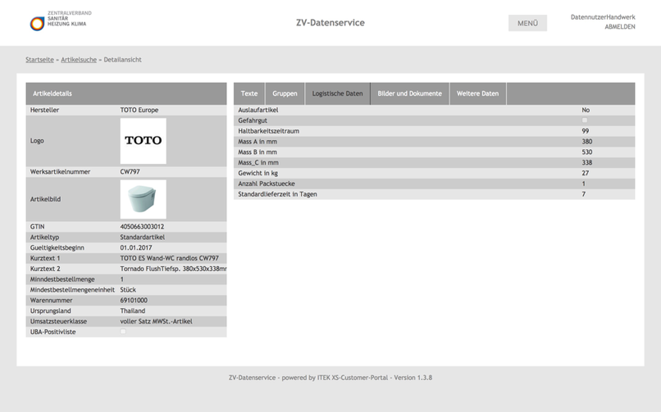Switch to the Texte tab
This screenshot has width=661, height=412.
click(249, 93)
